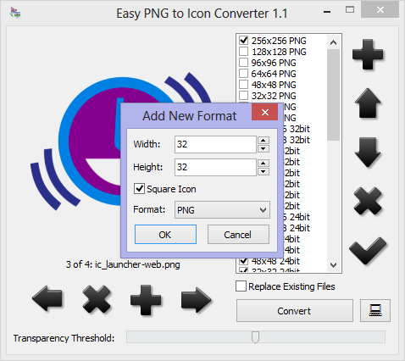405x361 pixels.
Task: Click into the Width input field
Action: [215, 144]
